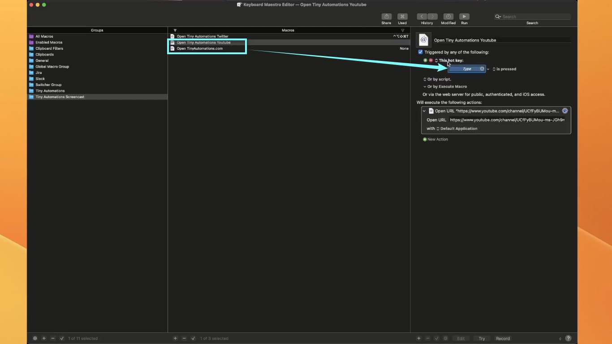Remove trigger with red minus icon

(x=431, y=60)
